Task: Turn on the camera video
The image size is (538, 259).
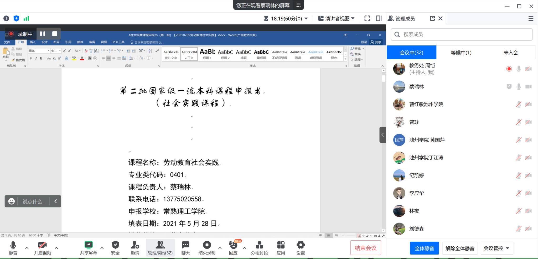Action: [43, 248]
